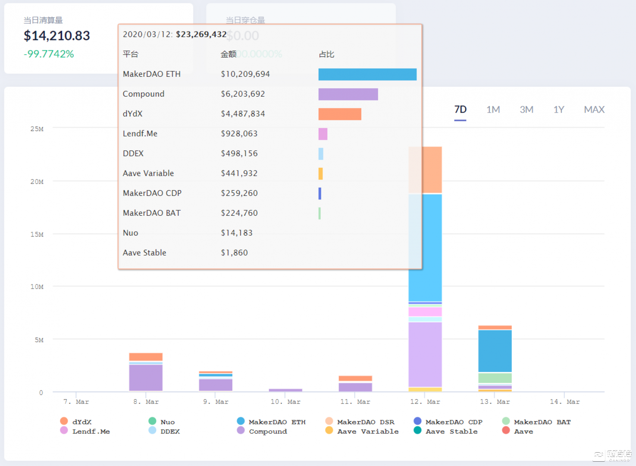Select the 7D time range tab
Screen dimensions: 636x466
(460, 110)
